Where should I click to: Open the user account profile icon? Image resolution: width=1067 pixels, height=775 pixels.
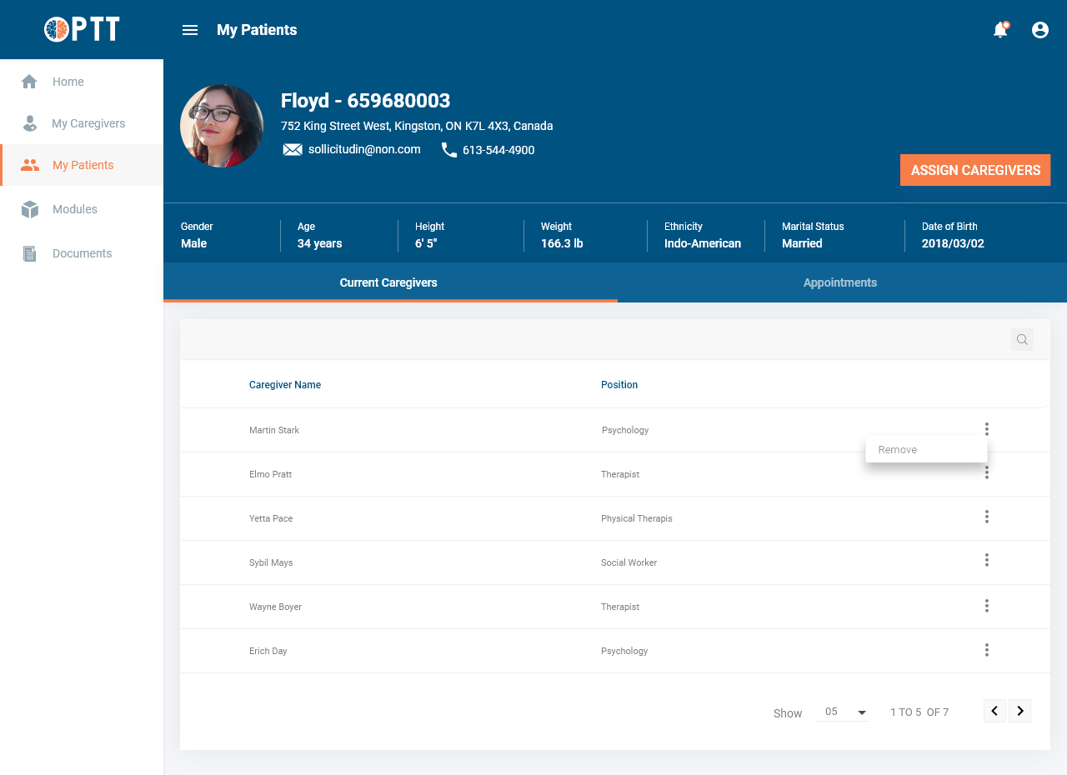coord(1040,30)
